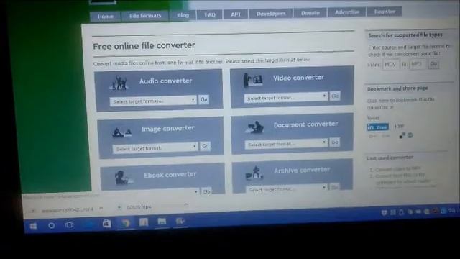Screen dimensions: 460x259
Task: Expand Audio converter target format dropdown
Action: pos(153,101)
